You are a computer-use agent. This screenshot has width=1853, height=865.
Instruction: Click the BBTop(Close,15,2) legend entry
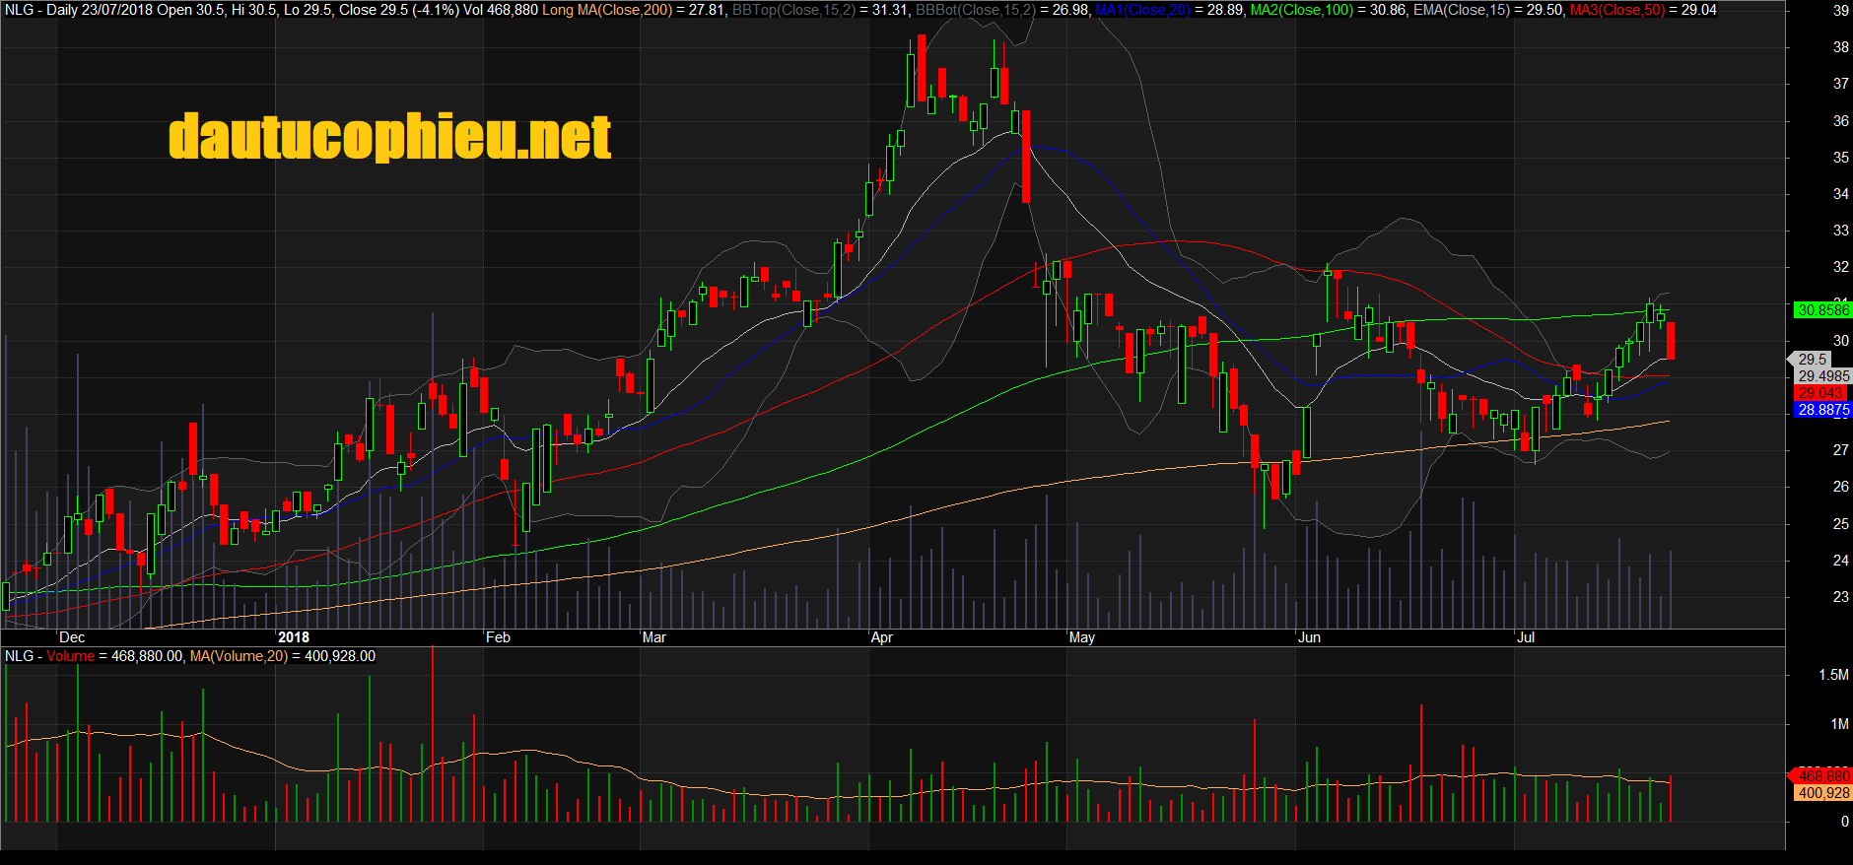click(x=792, y=10)
